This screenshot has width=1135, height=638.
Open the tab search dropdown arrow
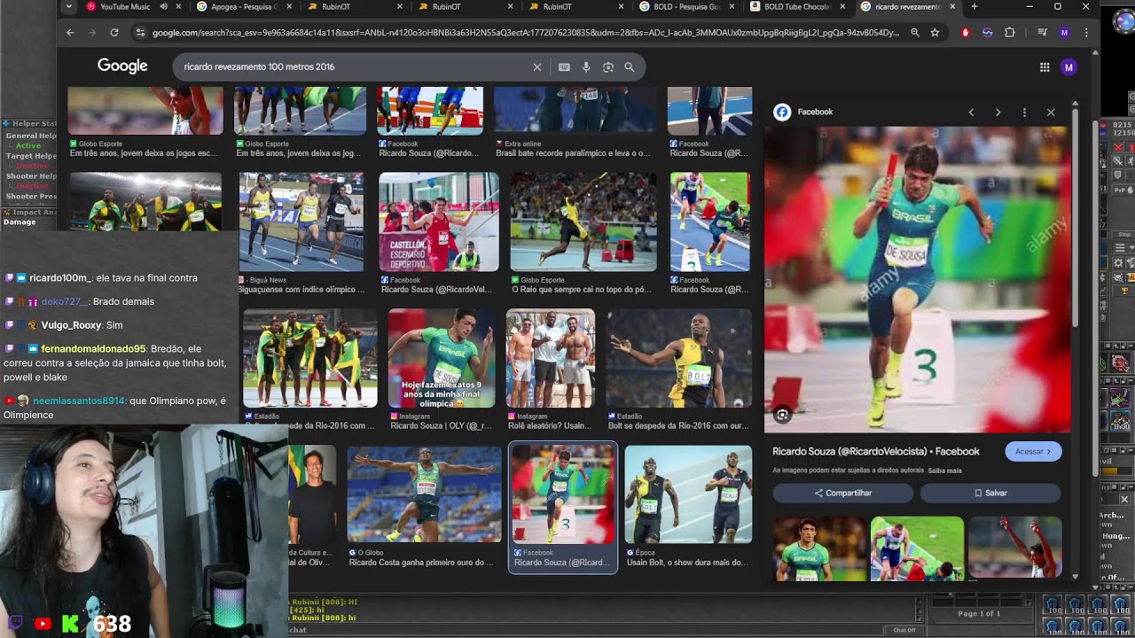click(x=69, y=6)
